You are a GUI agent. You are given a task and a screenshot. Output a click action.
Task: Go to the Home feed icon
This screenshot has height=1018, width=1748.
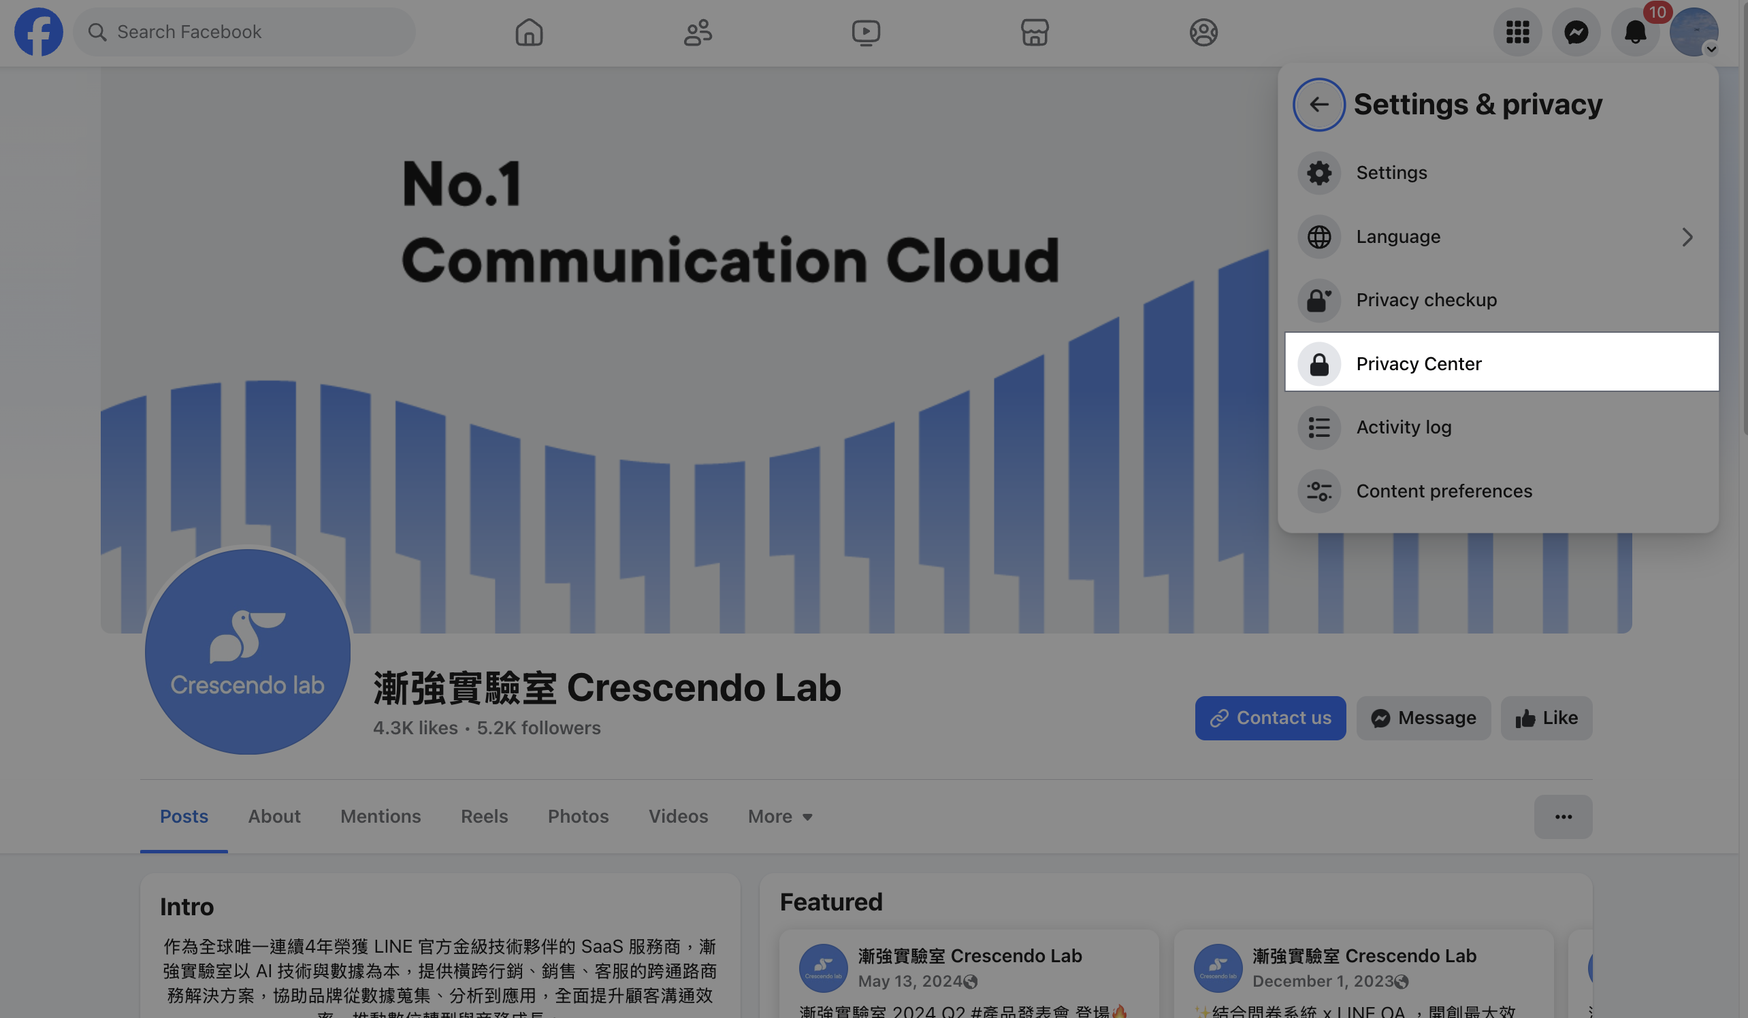pyautogui.click(x=529, y=32)
